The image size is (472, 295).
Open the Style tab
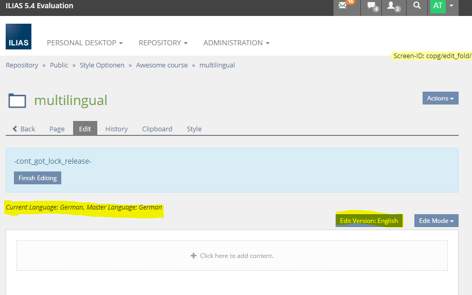click(194, 129)
